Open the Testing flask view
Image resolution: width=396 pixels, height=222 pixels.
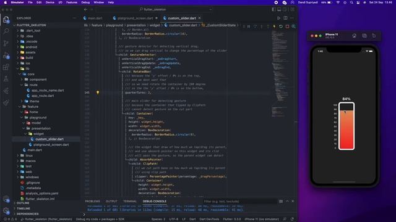(x=6, y=79)
